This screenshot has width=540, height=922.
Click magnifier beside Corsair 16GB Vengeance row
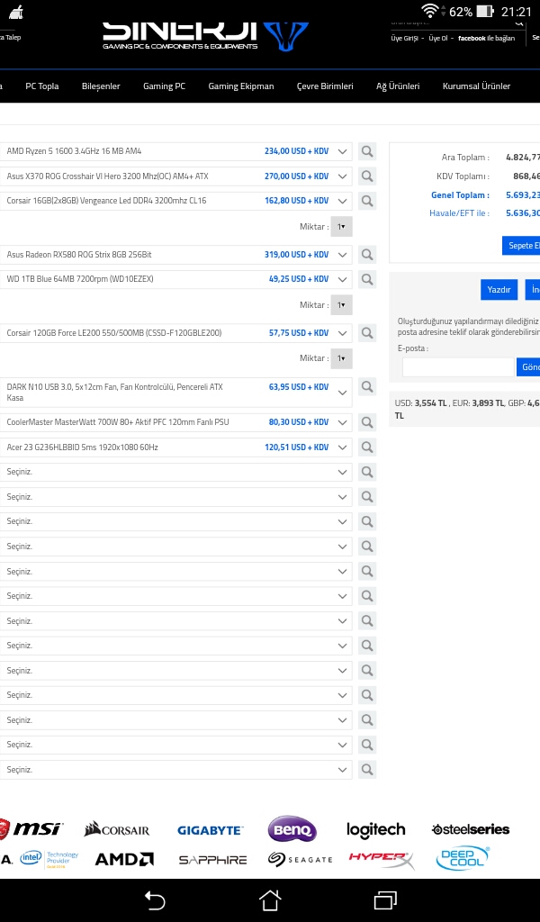(x=367, y=201)
